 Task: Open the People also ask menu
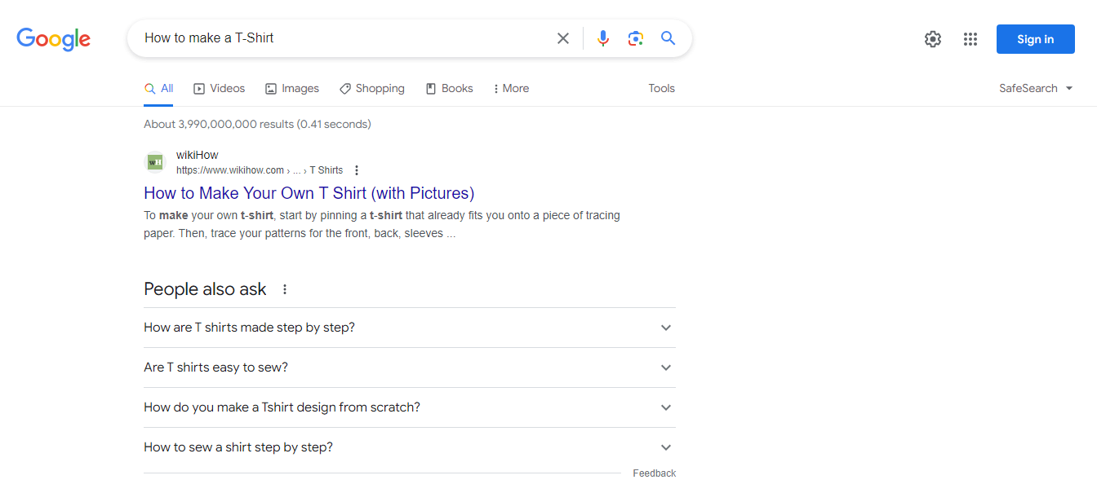[284, 288]
